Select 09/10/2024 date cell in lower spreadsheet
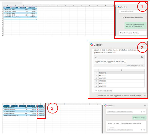 (7, 110)
